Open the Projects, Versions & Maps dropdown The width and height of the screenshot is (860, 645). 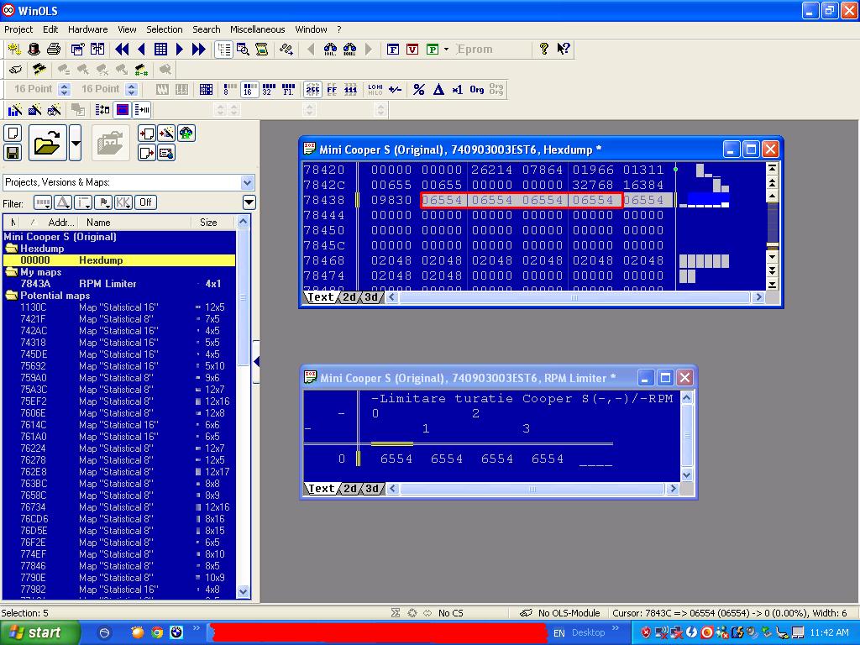click(247, 182)
